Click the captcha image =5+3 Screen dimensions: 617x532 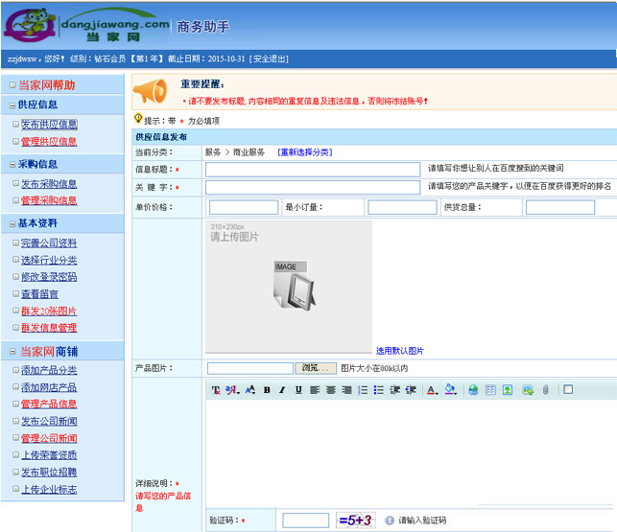356,520
